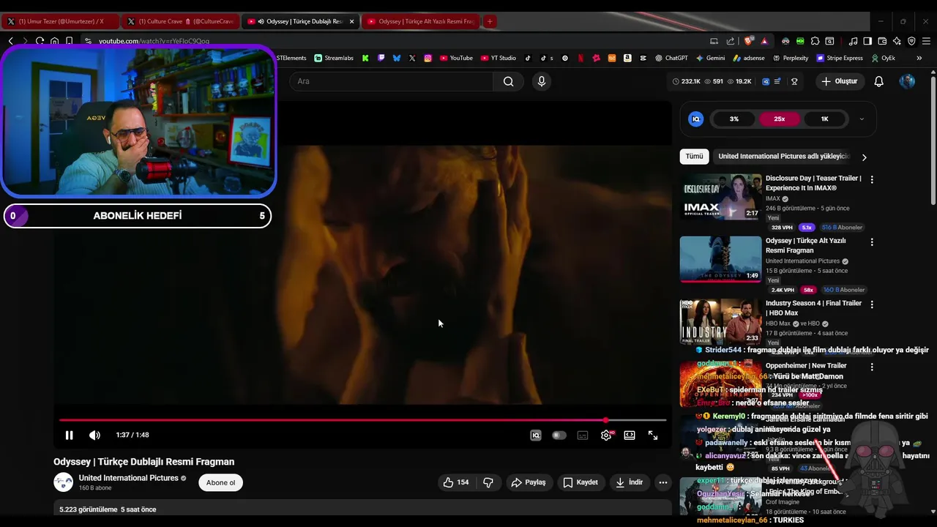Subscribe with the Abone ol button

coord(220,482)
